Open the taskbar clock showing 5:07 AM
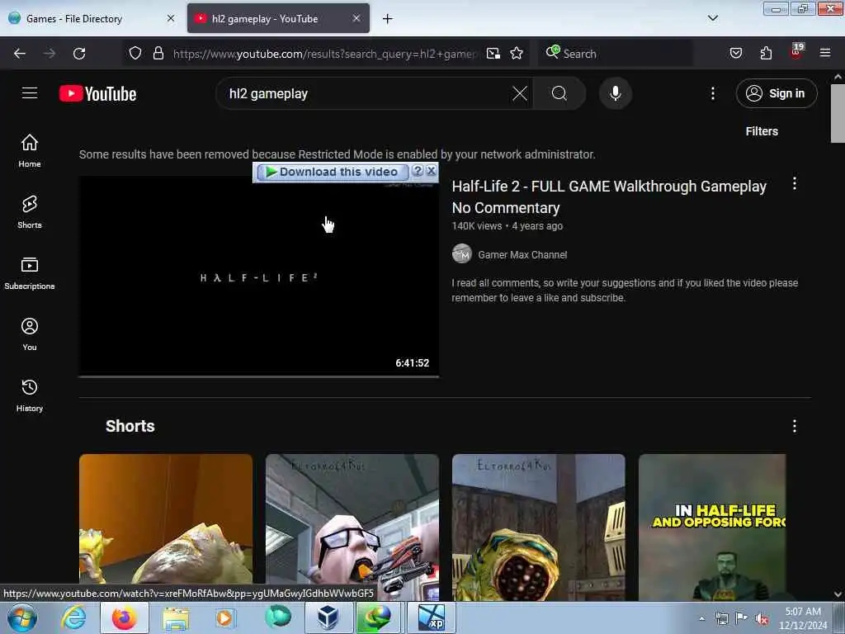The image size is (845, 634). tap(802, 618)
